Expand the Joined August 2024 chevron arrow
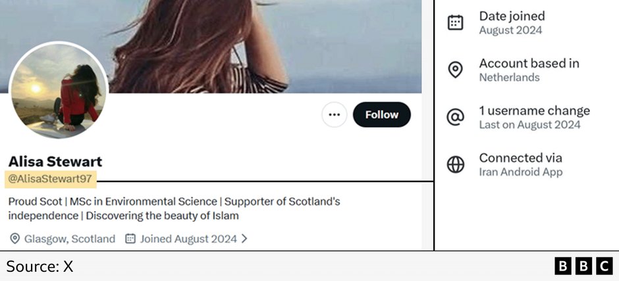 [245, 239]
